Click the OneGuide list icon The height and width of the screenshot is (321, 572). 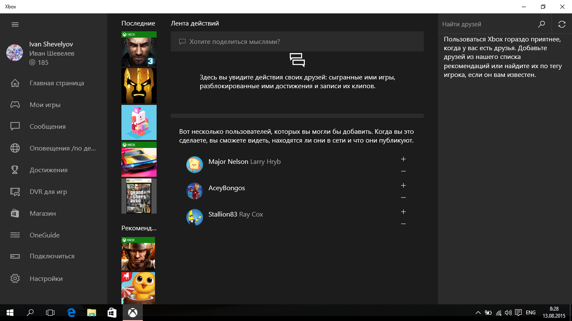[x=15, y=235]
